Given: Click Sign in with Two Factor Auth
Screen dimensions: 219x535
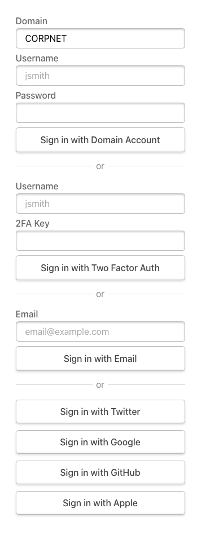Looking at the screenshot, I should point(100,268).
